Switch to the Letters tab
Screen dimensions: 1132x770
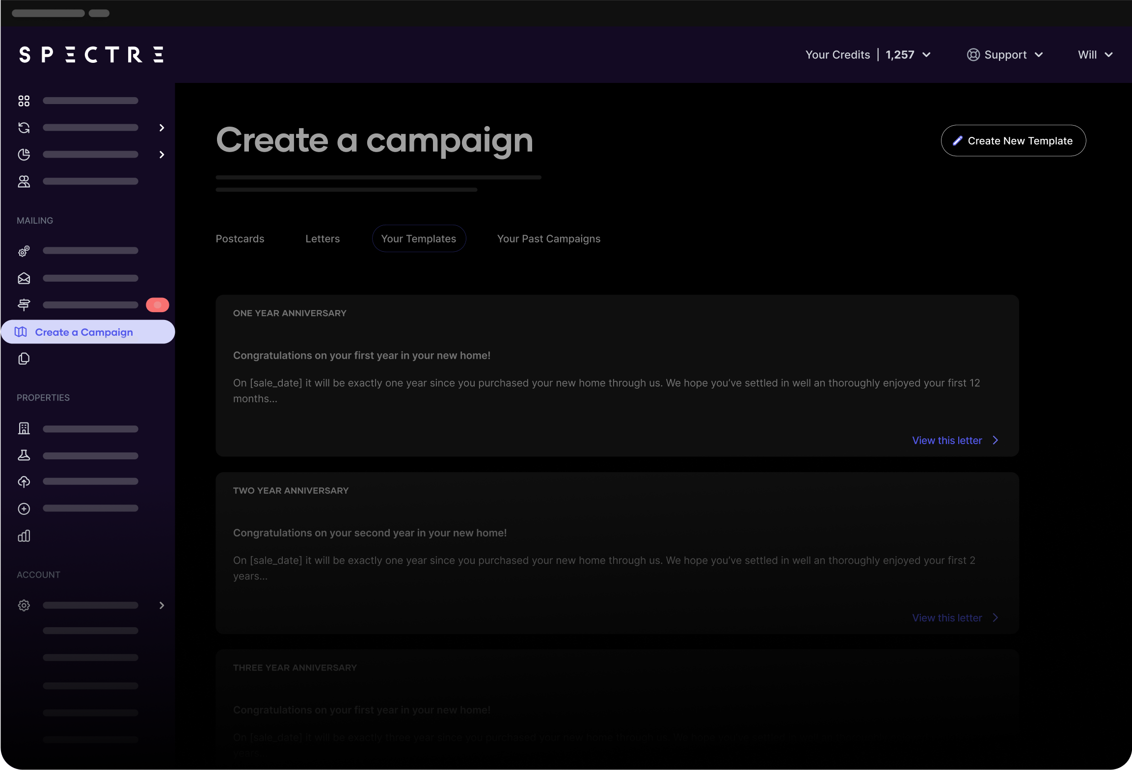(x=322, y=239)
